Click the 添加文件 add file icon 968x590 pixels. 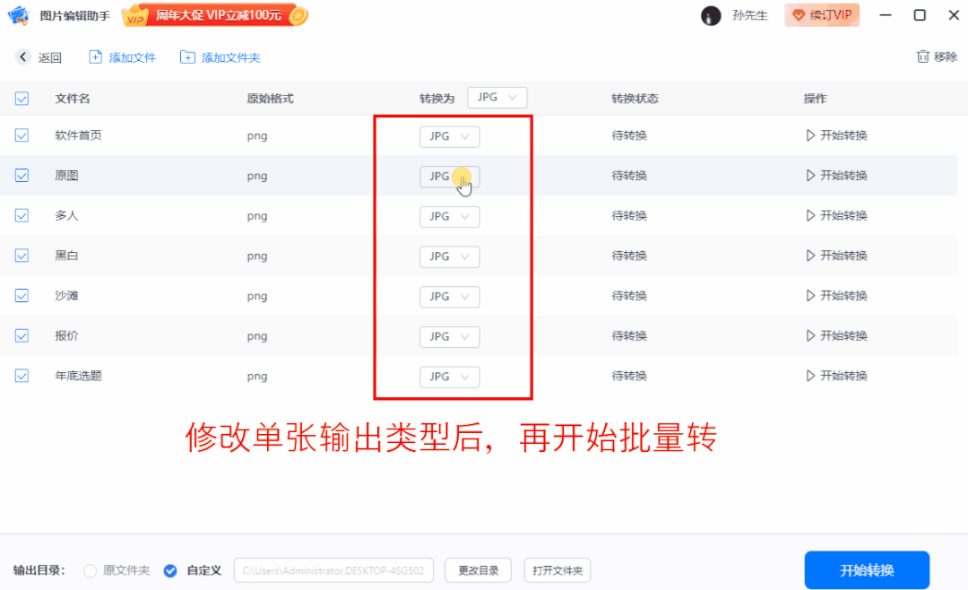tap(96, 57)
